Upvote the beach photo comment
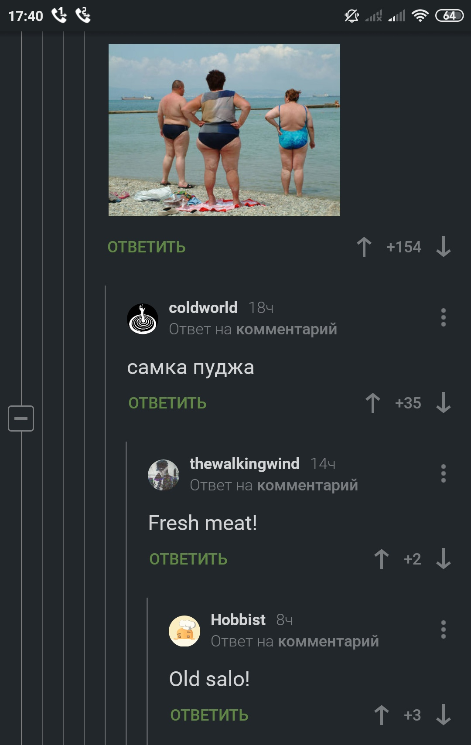 [x=364, y=247]
